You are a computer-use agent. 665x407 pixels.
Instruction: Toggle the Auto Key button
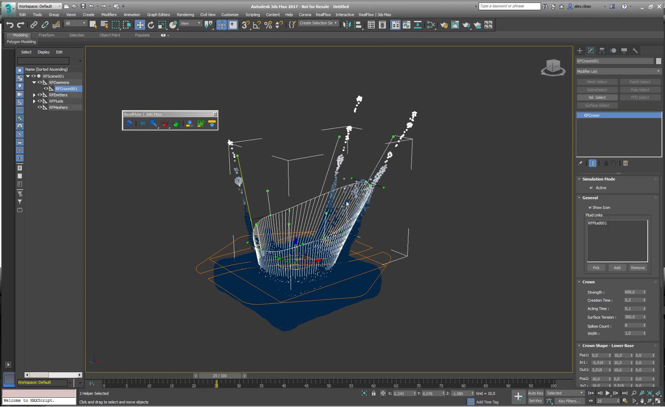coord(535,393)
